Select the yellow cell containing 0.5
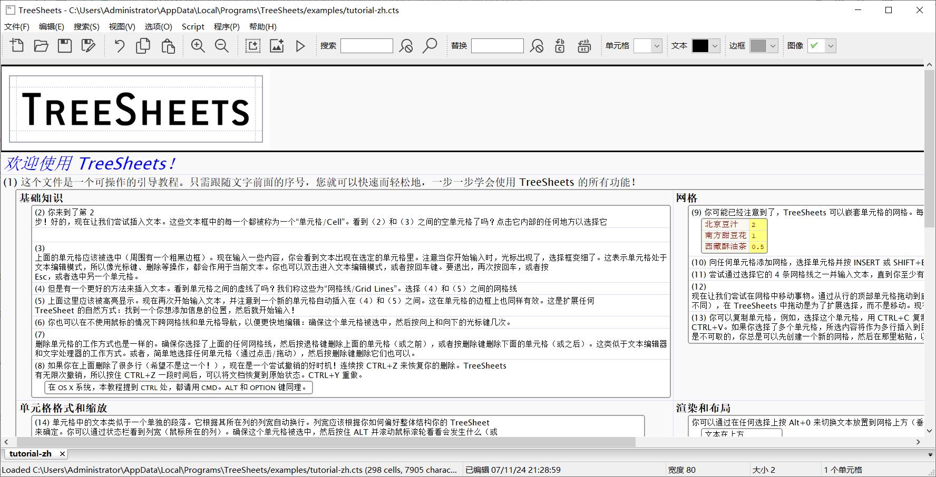 (x=758, y=246)
